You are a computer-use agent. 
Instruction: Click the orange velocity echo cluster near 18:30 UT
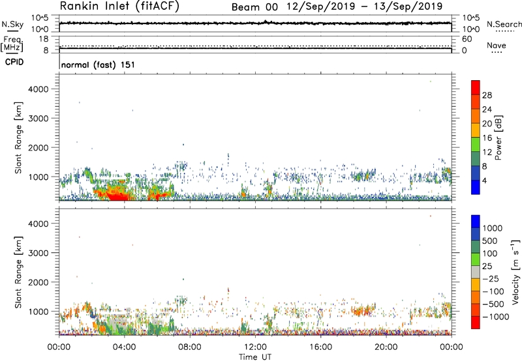click(x=363, y=311)
